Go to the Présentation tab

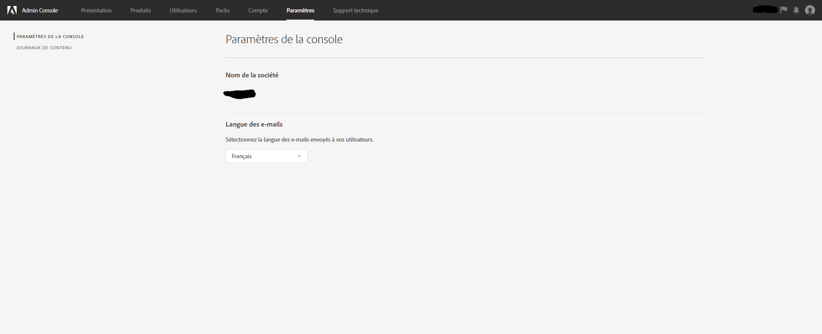[x=96, y=10]
